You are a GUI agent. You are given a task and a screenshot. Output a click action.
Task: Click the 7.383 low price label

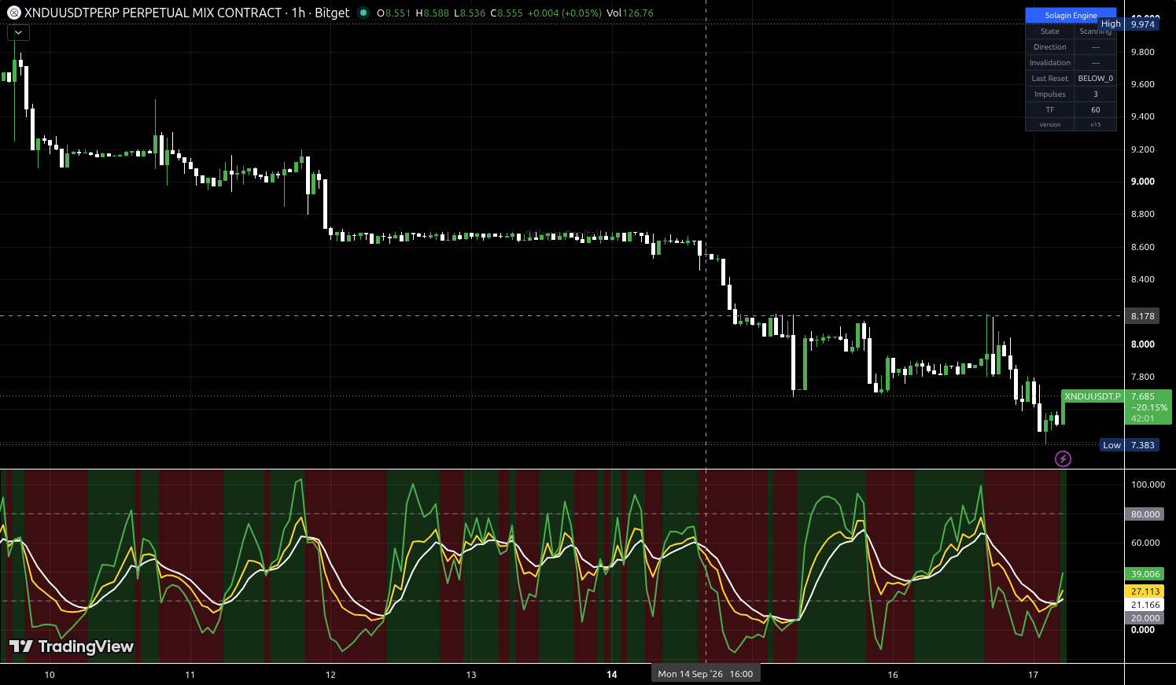tap(1143, 445)
